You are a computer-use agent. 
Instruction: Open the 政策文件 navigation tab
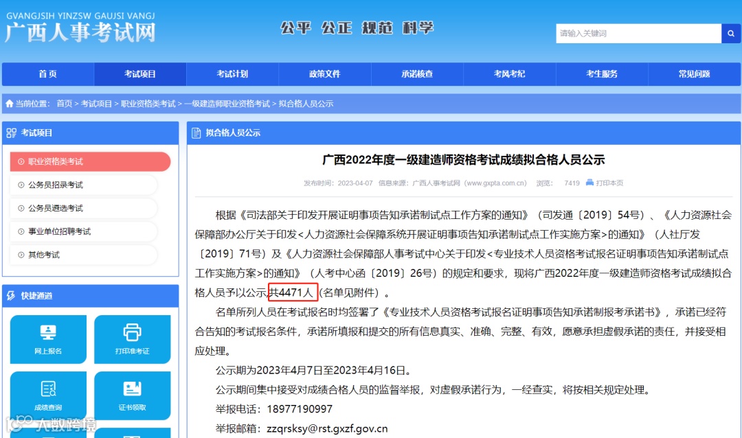click(x=324, y=73)
